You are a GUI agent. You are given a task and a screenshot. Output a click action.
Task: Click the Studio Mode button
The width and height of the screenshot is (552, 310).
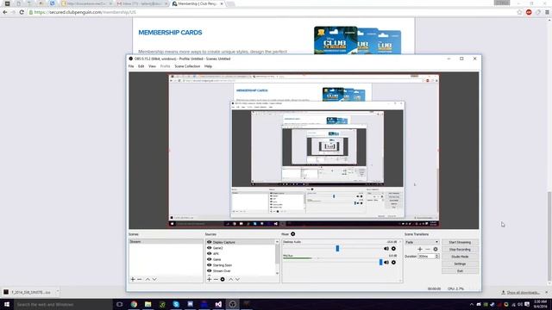click(x=460, y=257)
